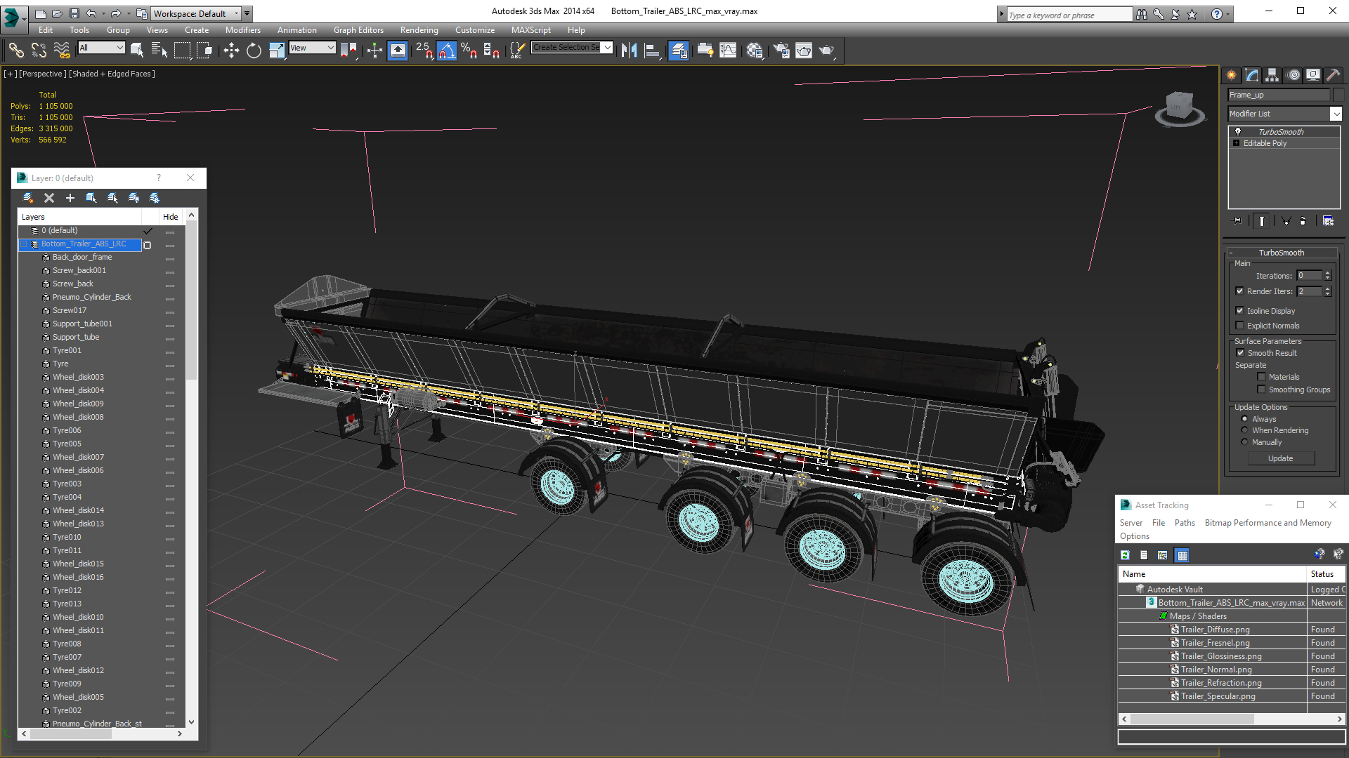Activate the Select Object tool
The height and width of the screenshot is (758, 1349).
[137, 50]
